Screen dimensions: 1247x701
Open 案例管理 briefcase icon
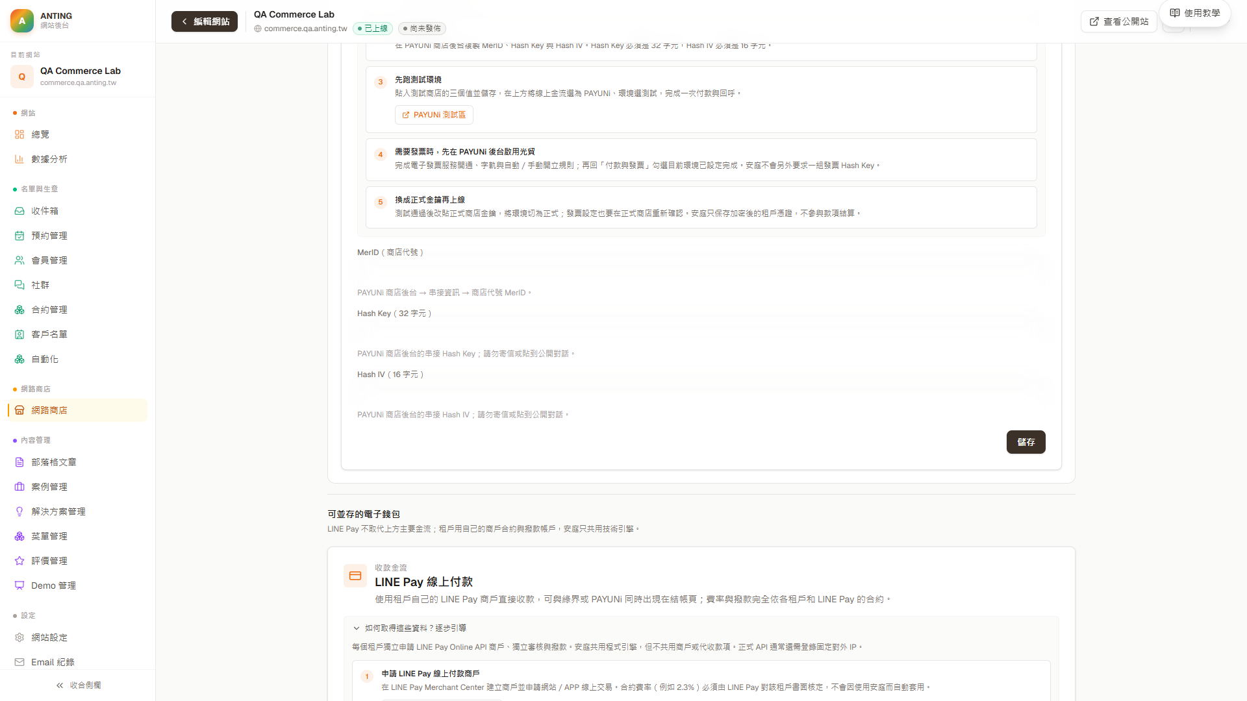pyautogui.click(x=19, y=487)
